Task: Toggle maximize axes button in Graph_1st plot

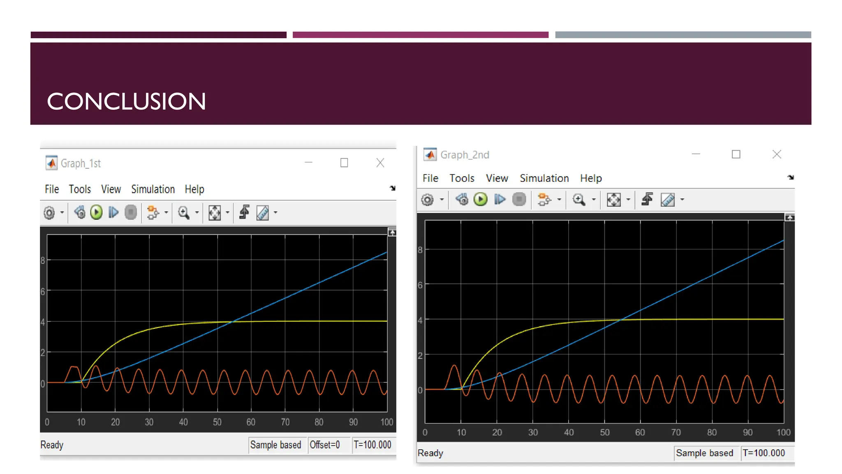Action: [x=392, y=233]
